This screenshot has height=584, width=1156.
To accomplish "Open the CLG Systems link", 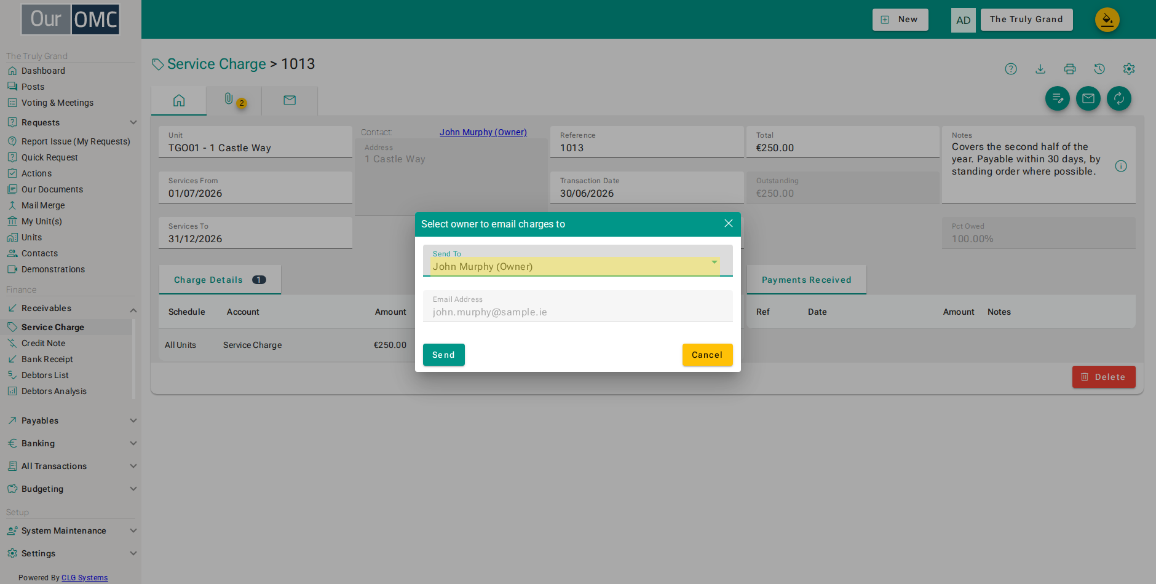I will pyautogui.click(x=85, y=578).
